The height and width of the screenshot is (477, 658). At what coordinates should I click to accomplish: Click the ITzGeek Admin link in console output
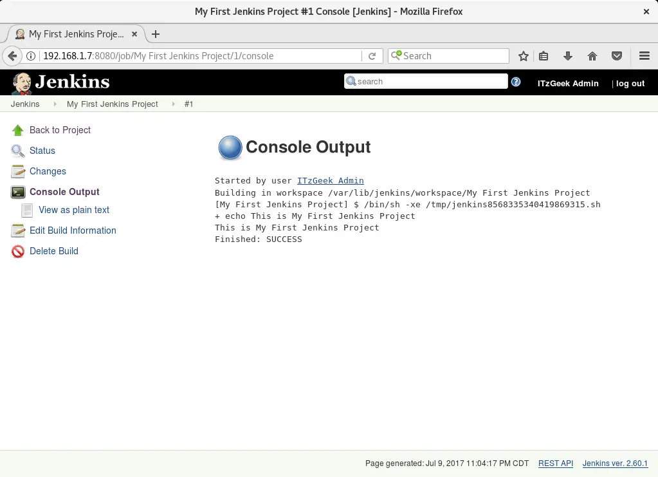point(330,180)
